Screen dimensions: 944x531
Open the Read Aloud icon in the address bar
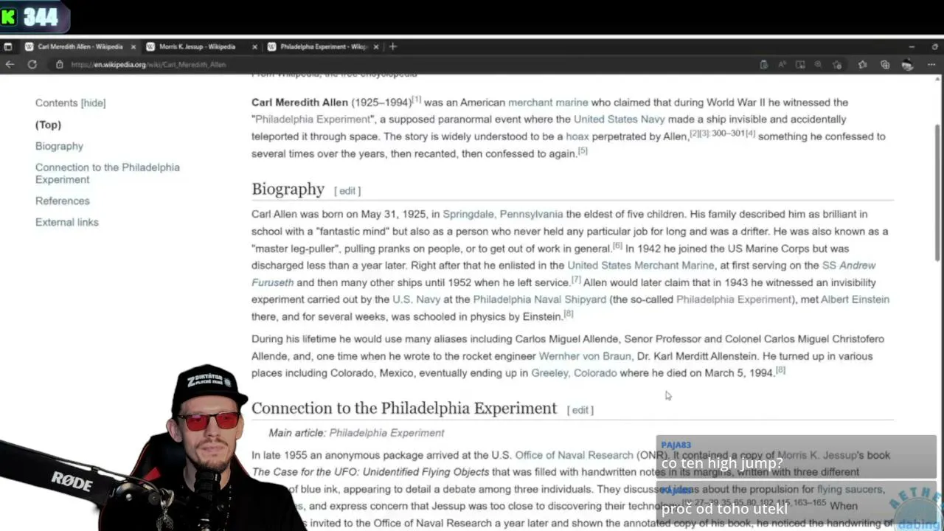782,65
